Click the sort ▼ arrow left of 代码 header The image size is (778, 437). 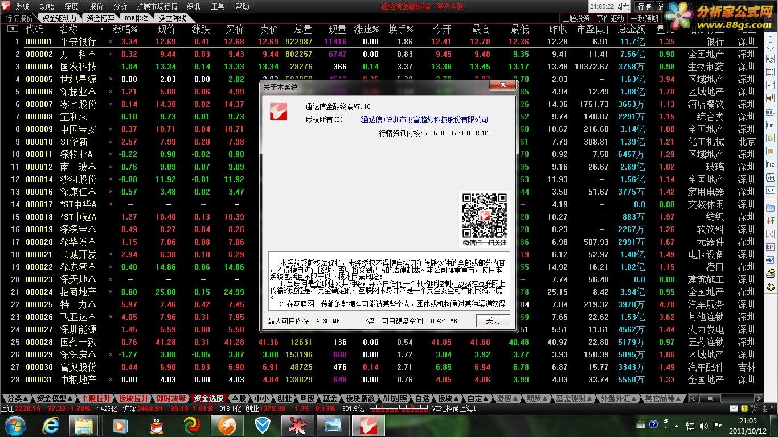tap(13, 29)
